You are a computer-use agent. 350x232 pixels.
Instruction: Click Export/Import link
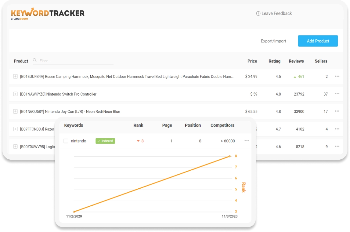(273, 41)
